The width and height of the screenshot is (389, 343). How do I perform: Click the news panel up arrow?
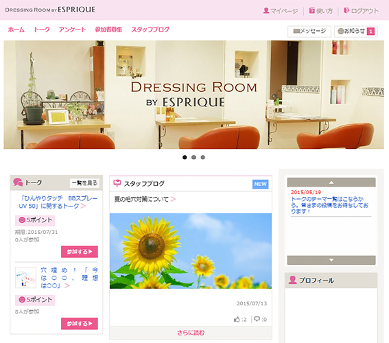(x=331, y=182)
